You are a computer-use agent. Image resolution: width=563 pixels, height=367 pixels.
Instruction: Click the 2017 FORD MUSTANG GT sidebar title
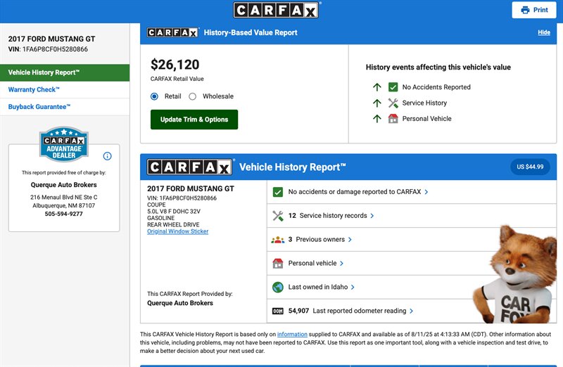tap(51, 39)
